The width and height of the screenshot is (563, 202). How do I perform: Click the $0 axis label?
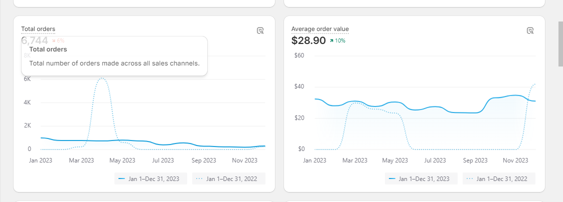coord(301,149)
